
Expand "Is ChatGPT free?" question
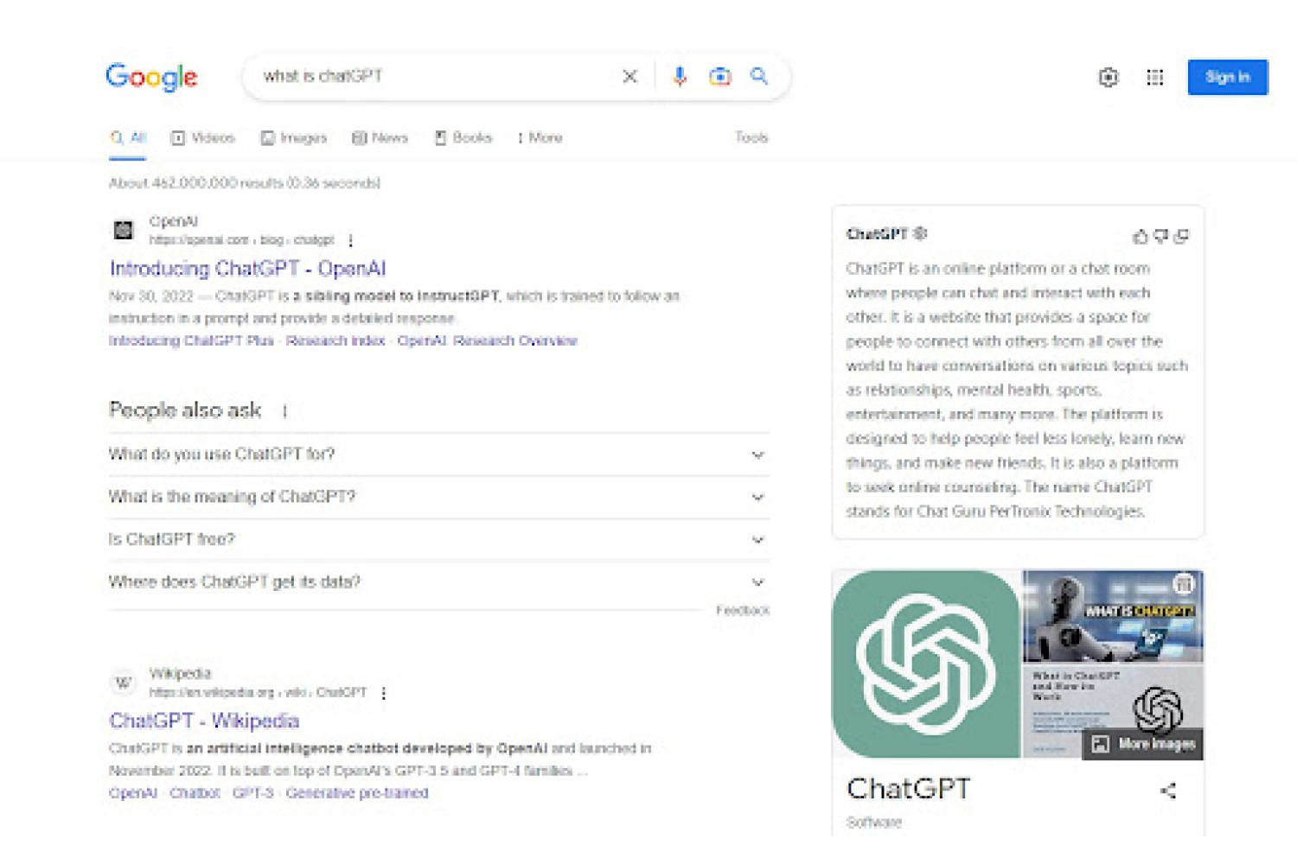point(438,539)
